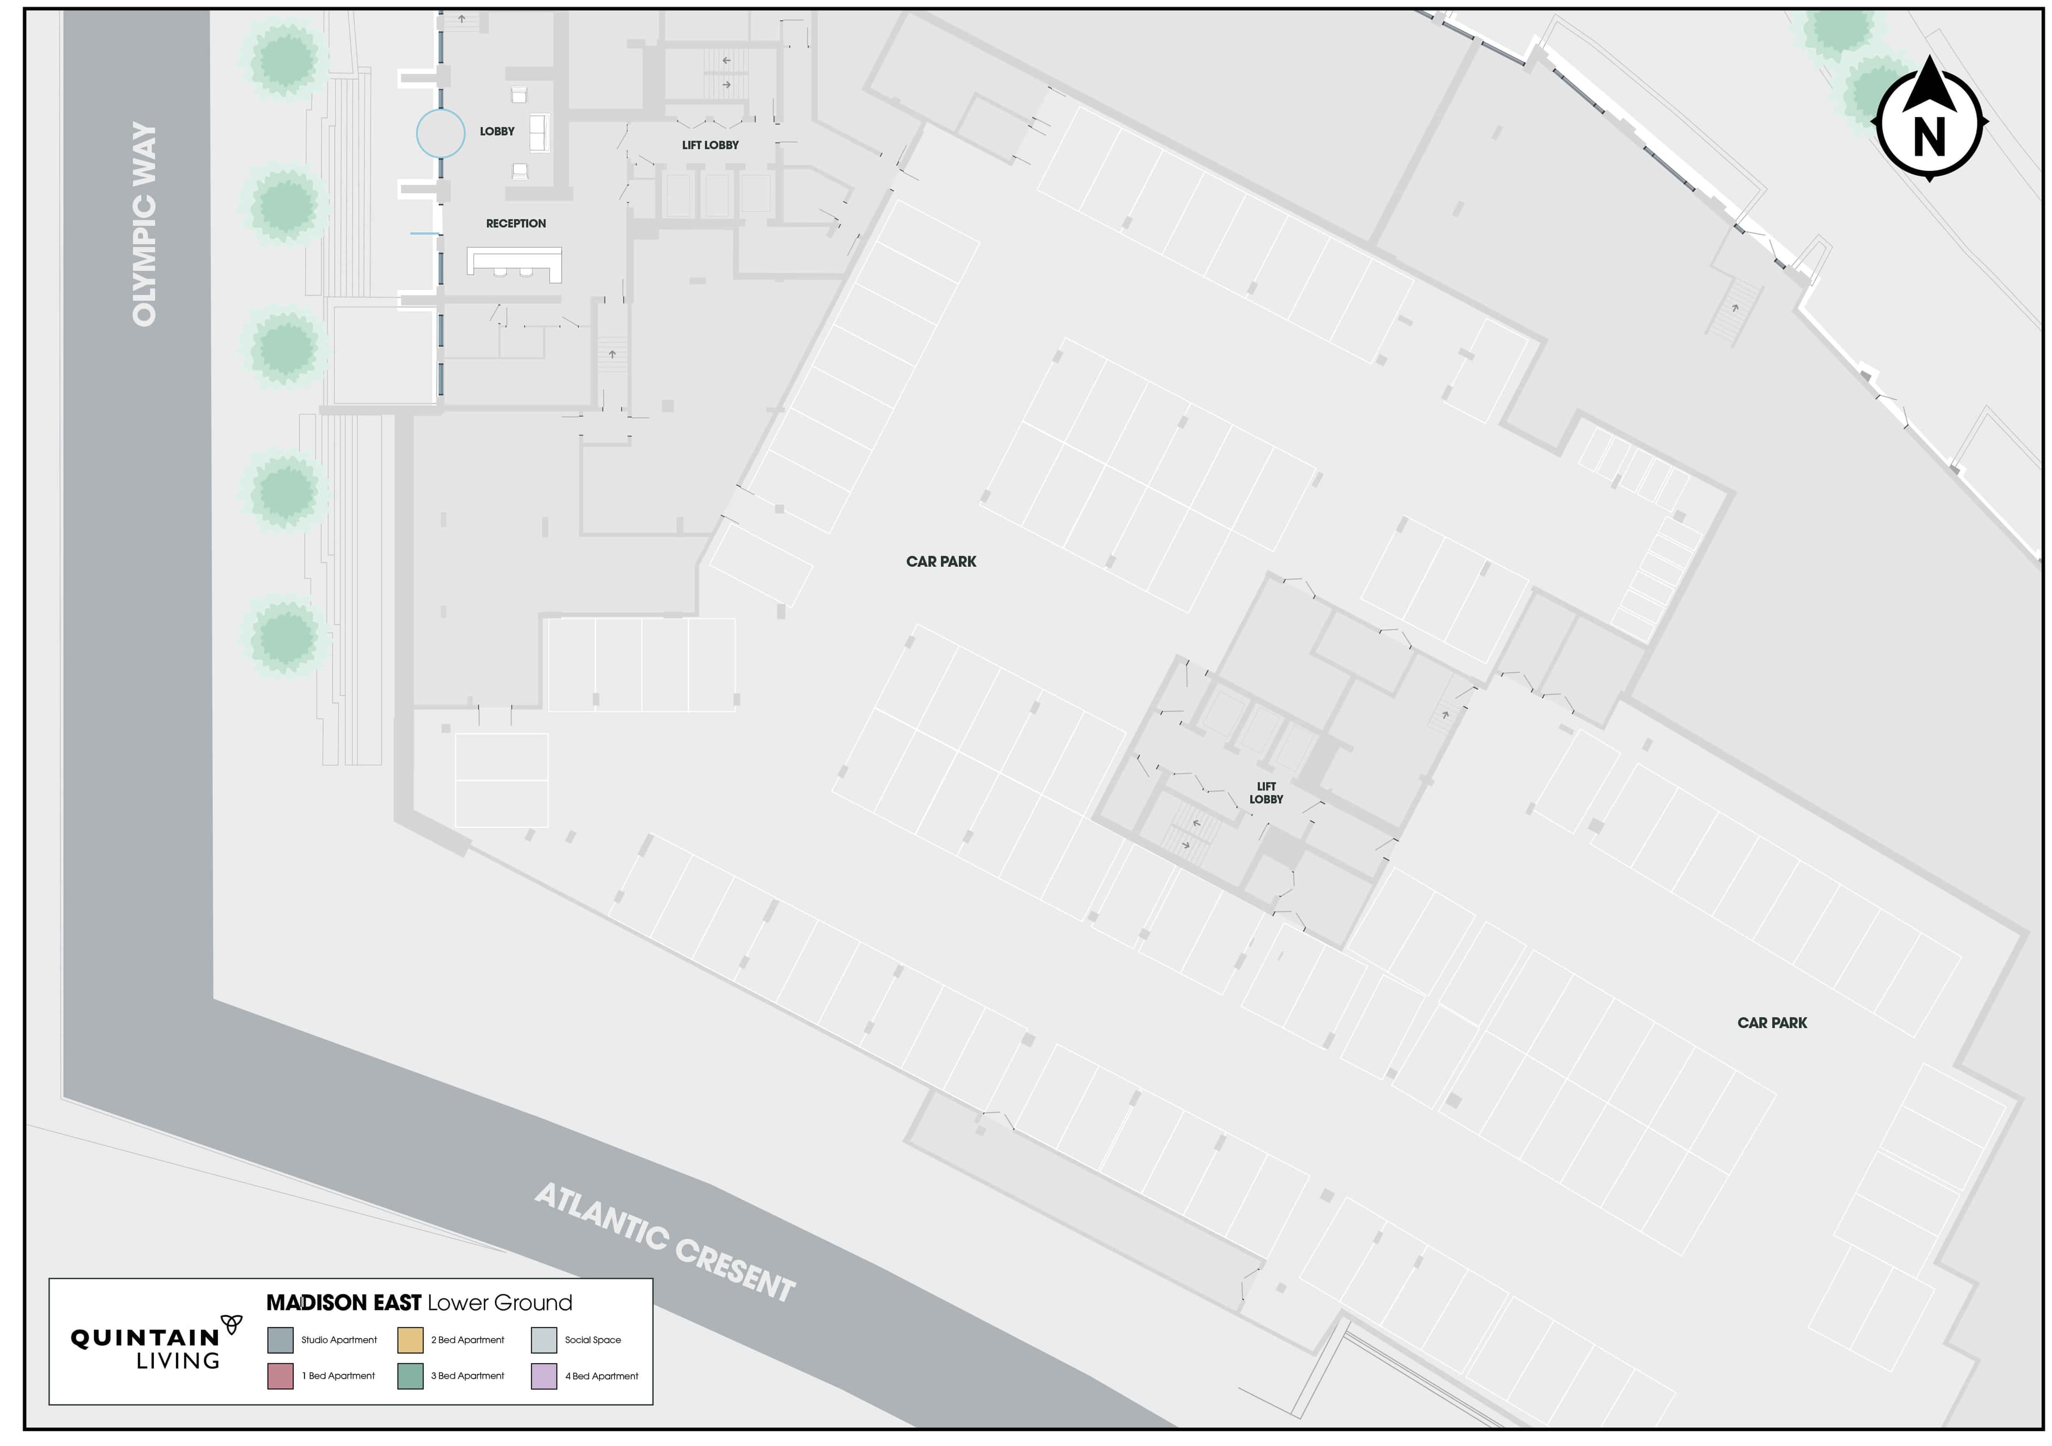Screen dimensions: 2052x1446
Task: Click the Quintain trefoil logo symbol
Action: click(x=231, y=1324)
